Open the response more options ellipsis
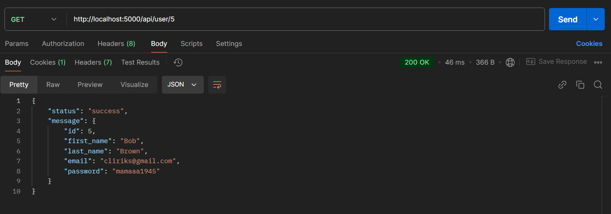 click(598, 62)
